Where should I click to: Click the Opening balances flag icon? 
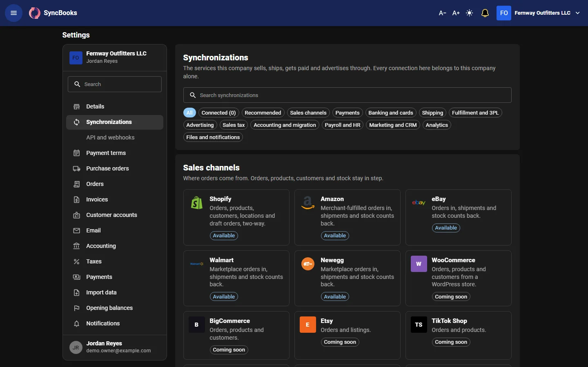[x=76, y=308]
